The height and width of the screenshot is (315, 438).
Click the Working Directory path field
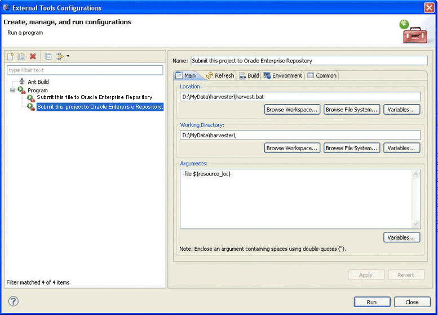coord(300,135)
